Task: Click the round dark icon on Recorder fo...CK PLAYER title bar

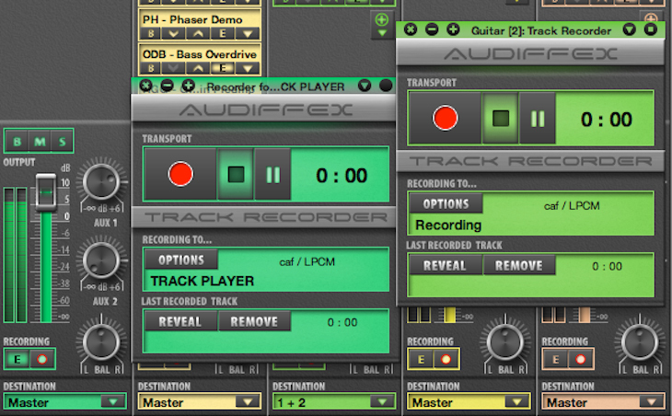Action: coord(386,86)
